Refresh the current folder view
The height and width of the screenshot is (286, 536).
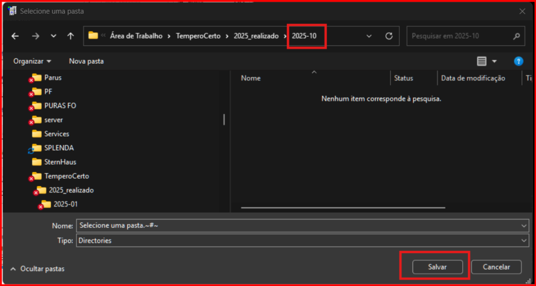click(x=388, y=36)
